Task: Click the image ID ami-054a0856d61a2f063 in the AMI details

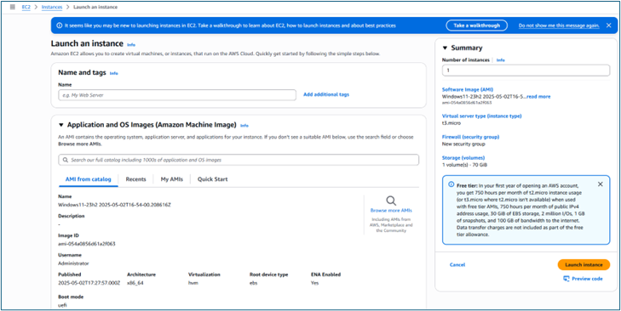Action: click(87, 243)
